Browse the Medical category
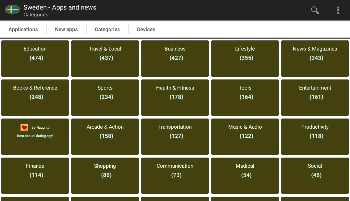This screenshot has width=350, height=201. point(245,176)
